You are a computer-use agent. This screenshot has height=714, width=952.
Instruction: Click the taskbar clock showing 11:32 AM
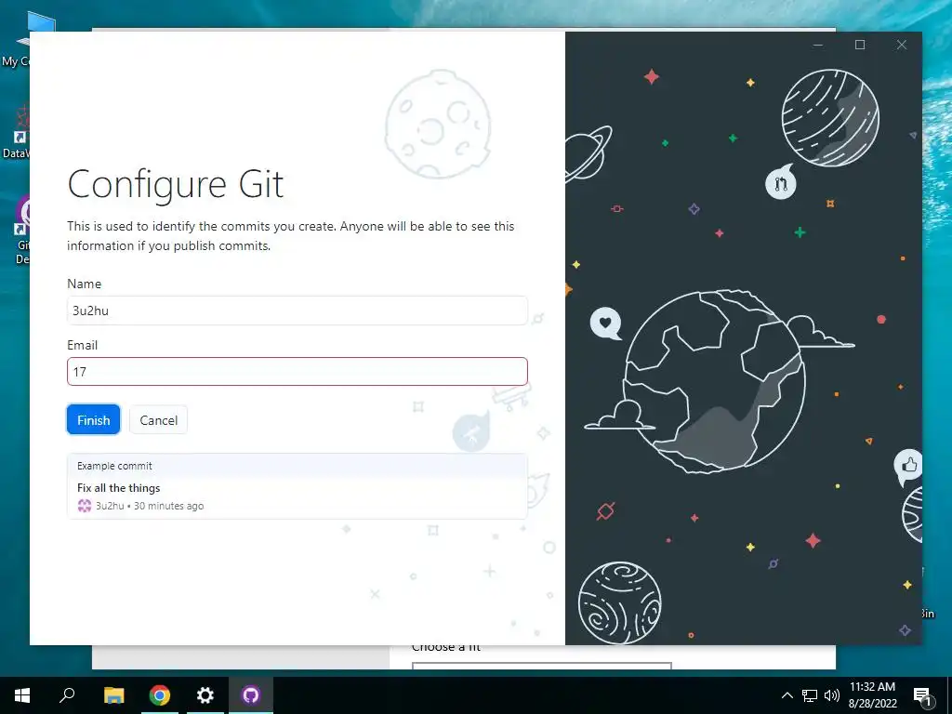872,694
